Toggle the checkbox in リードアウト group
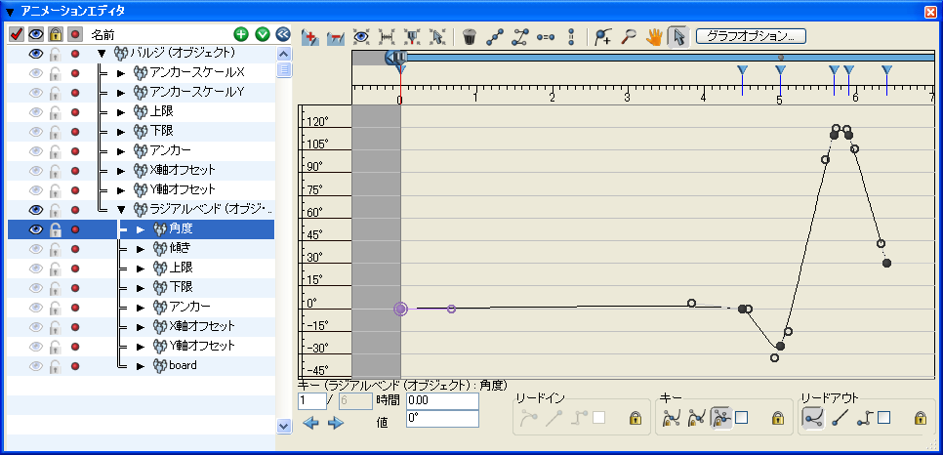The height and width of the screenshot is (455, 943). [x=882, y=418]
